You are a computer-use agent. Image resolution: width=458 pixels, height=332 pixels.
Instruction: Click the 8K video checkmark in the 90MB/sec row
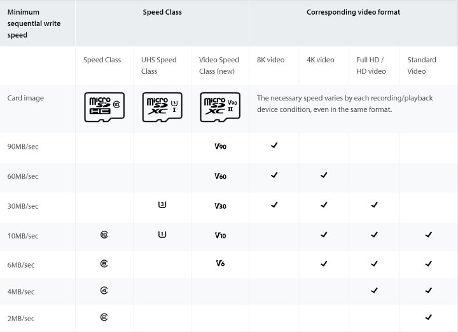[274, 146]
